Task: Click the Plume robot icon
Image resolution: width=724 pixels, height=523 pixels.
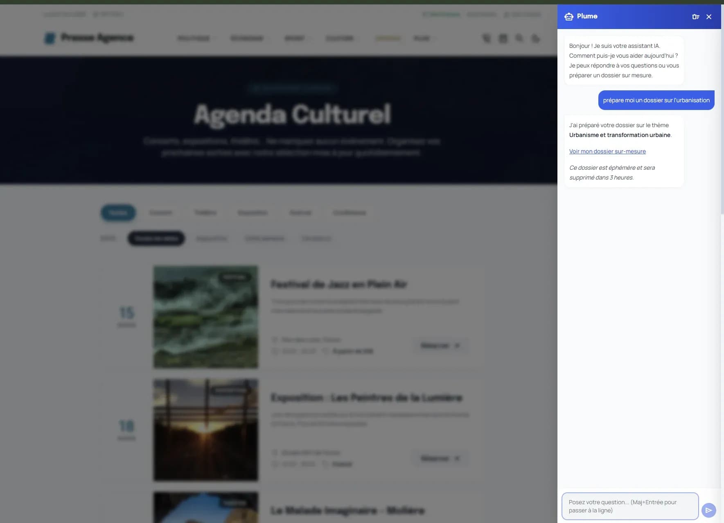Action: 569,16
